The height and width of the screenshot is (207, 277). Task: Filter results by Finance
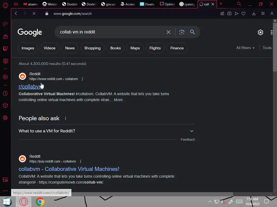pos(177,48)
